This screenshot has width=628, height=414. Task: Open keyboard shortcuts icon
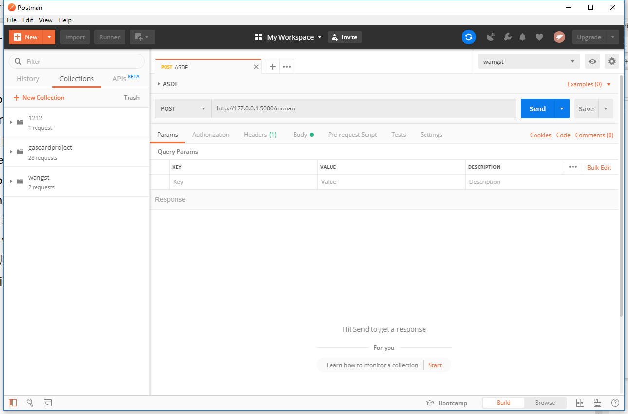point(598,403)
